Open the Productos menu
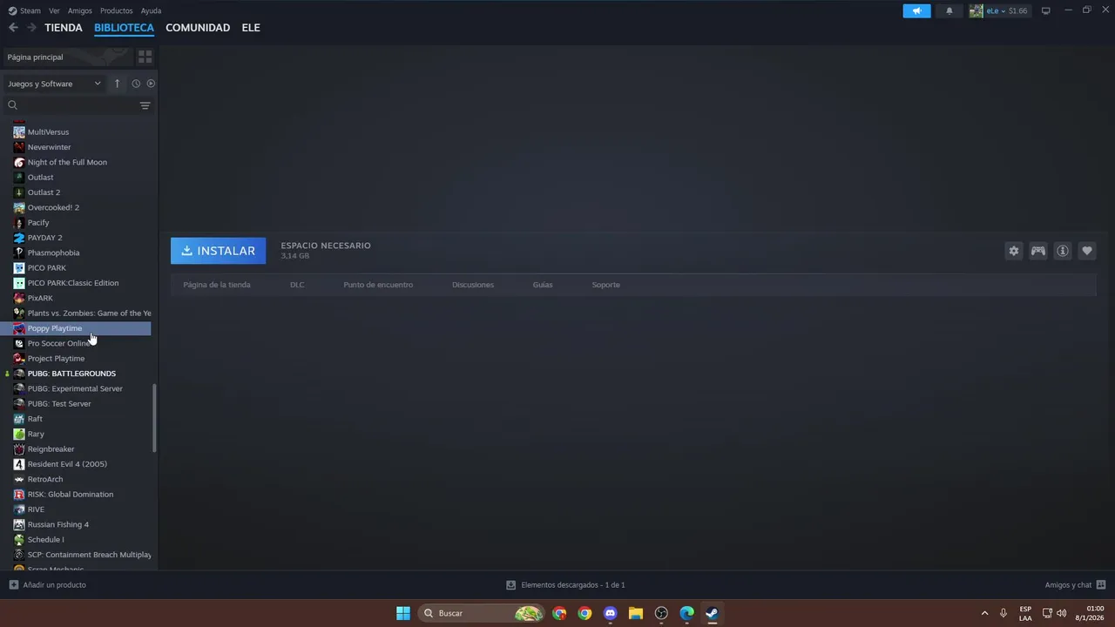Screen dimensions: 1115x627 coord(117,10)
